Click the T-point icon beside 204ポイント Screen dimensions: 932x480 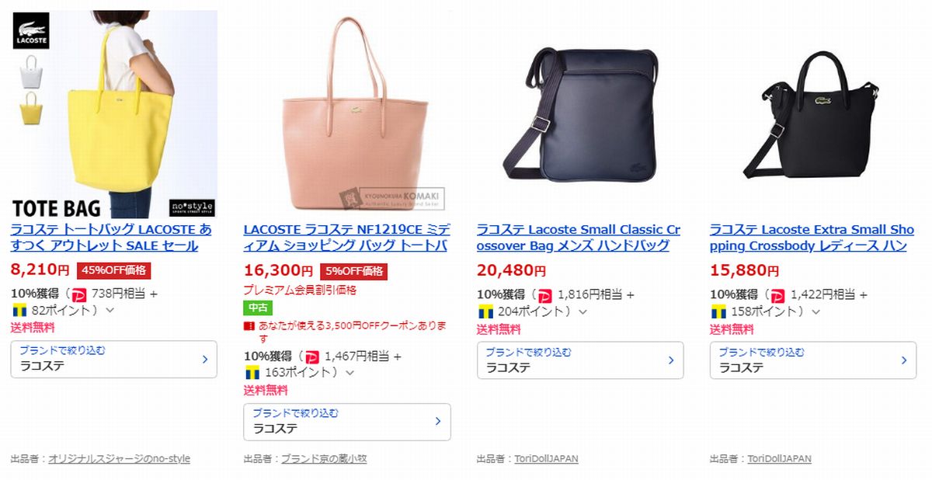click(x=485, y=311)
